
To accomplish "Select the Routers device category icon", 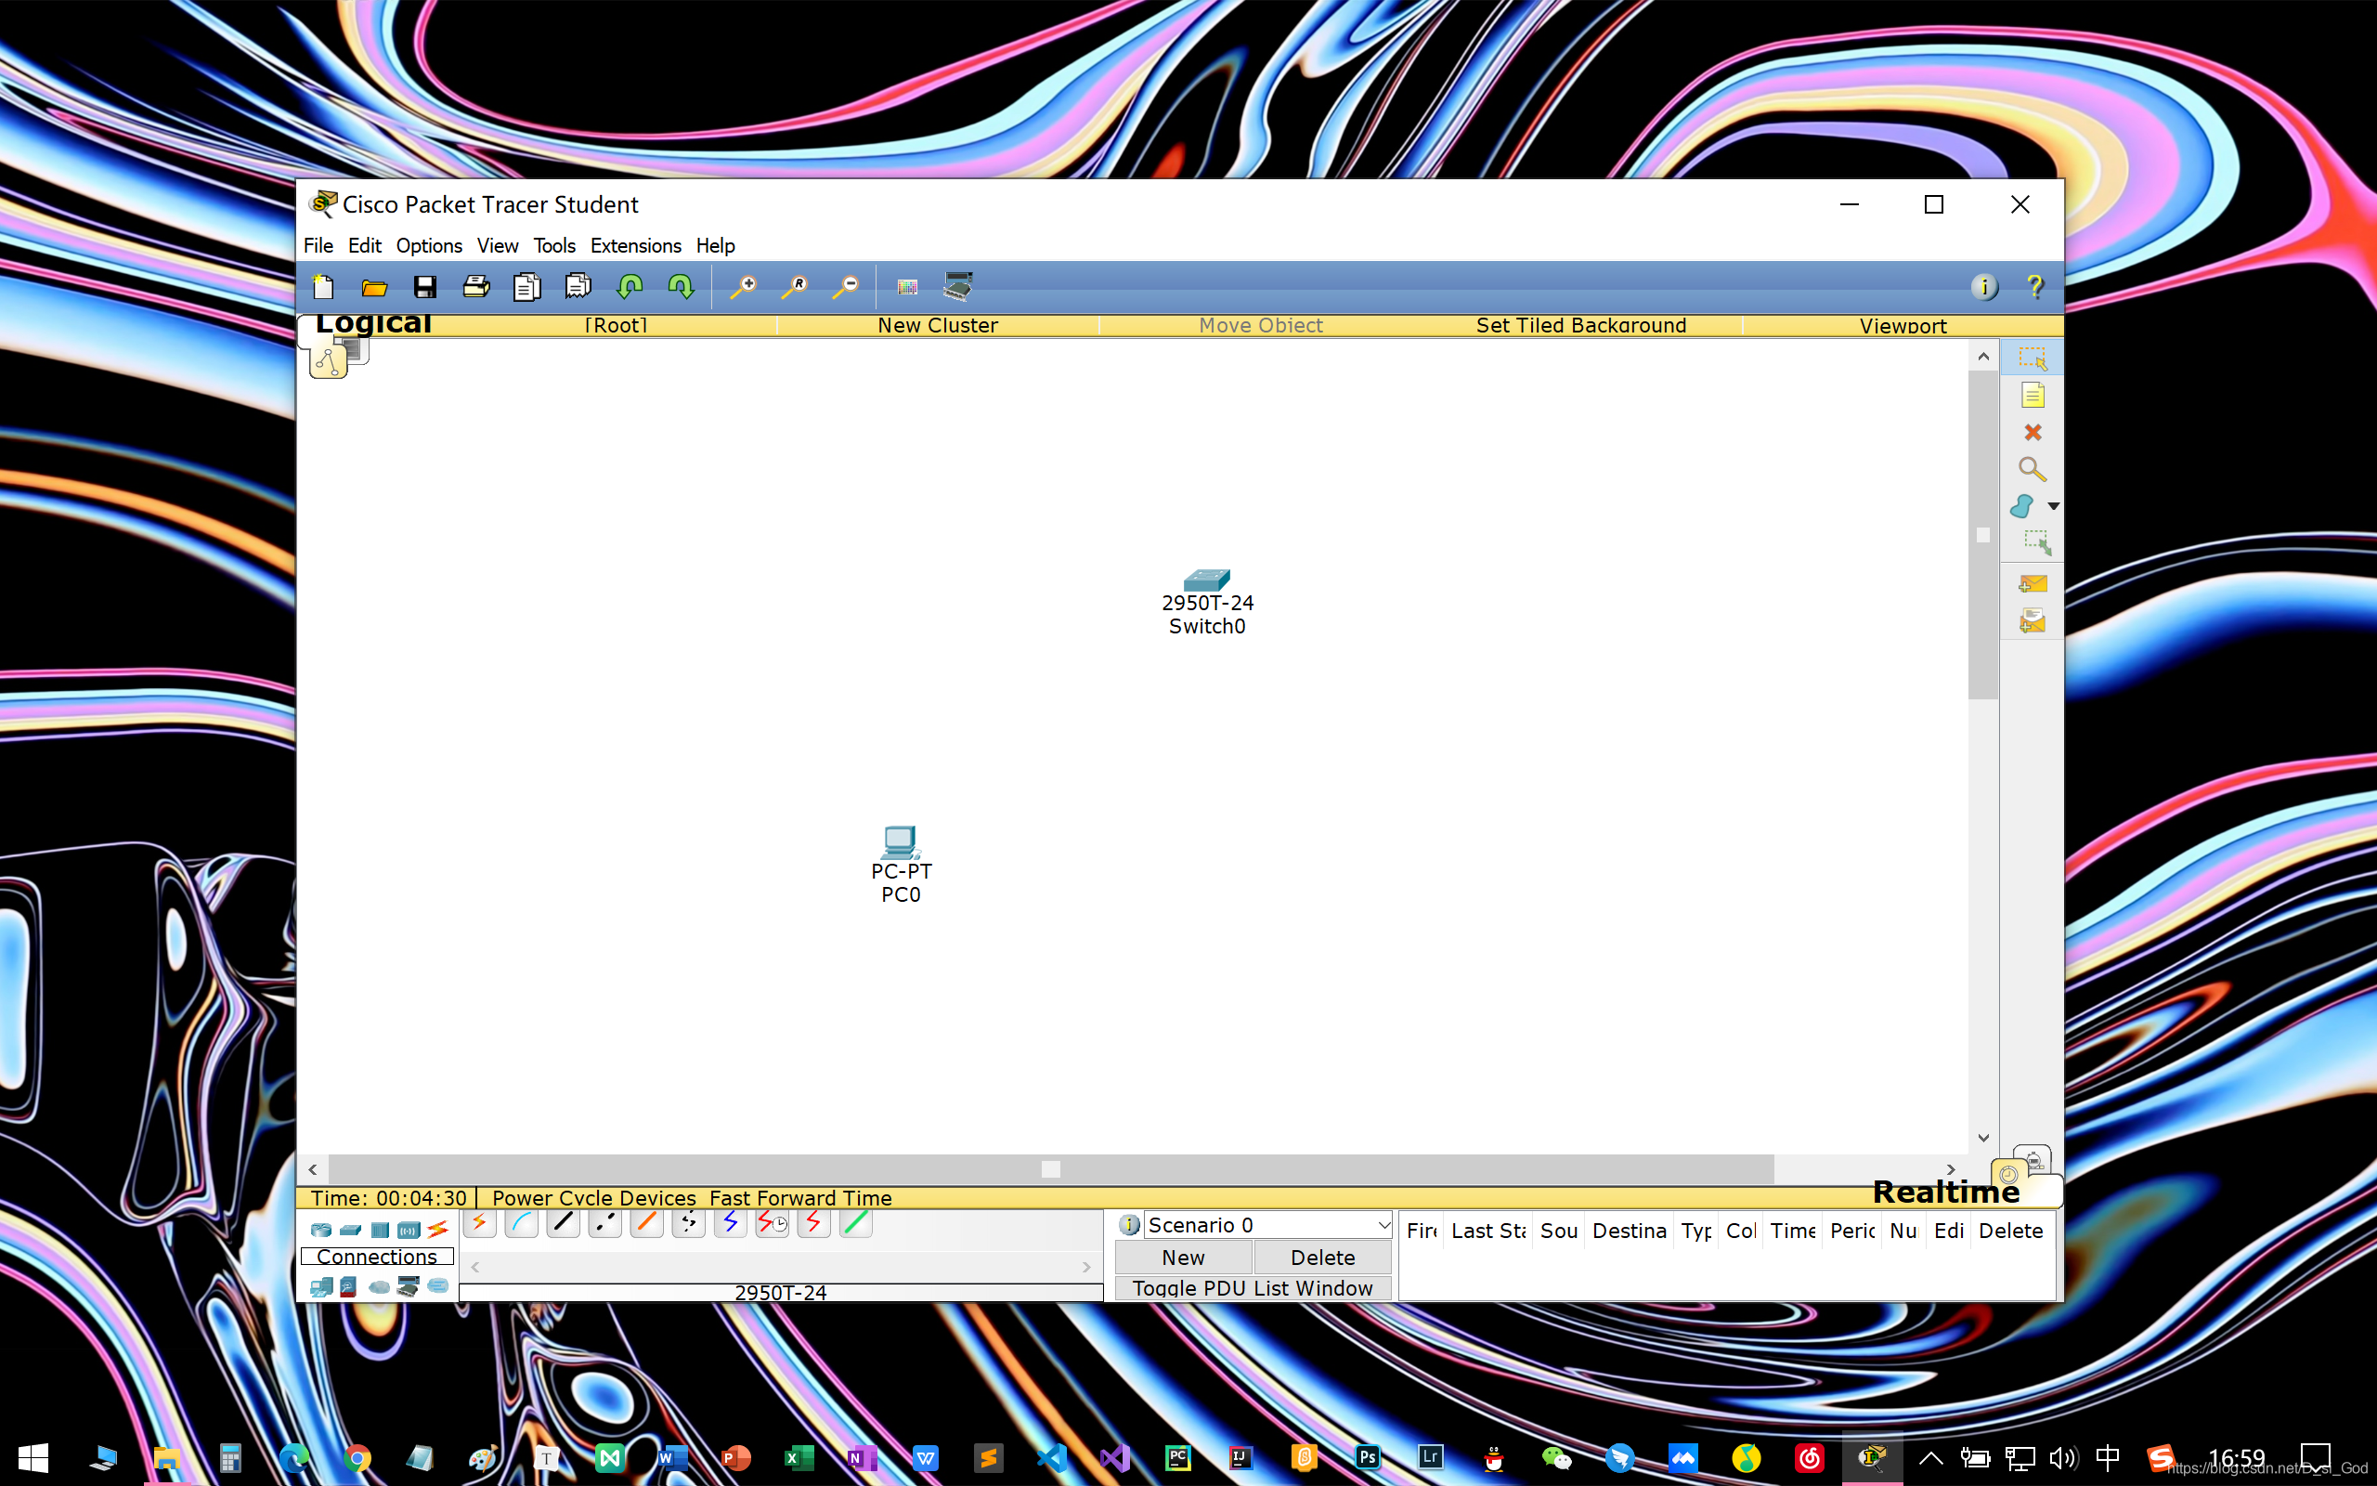I will 320,1230.
